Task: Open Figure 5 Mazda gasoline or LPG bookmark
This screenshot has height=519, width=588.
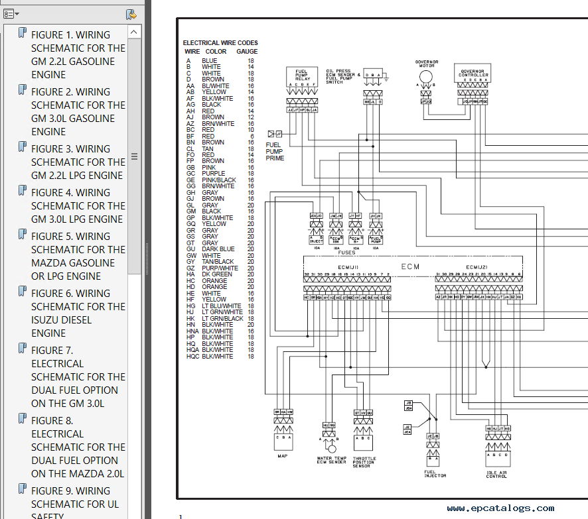Action: point(78,256)
